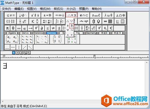Open the relational symbols palette (≤ ≠ ≈)
This screenshot has width=150, height=109.
(10, 15)
